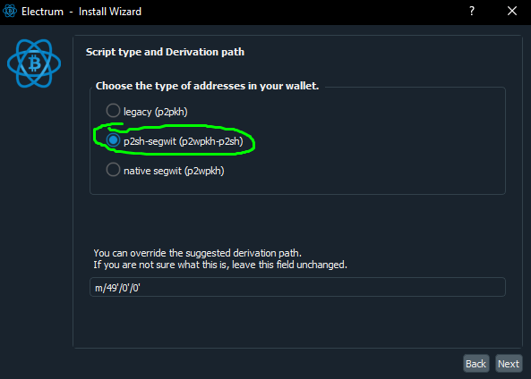
Task: Go to the next wizard step
Action: (x=509, y=364)
